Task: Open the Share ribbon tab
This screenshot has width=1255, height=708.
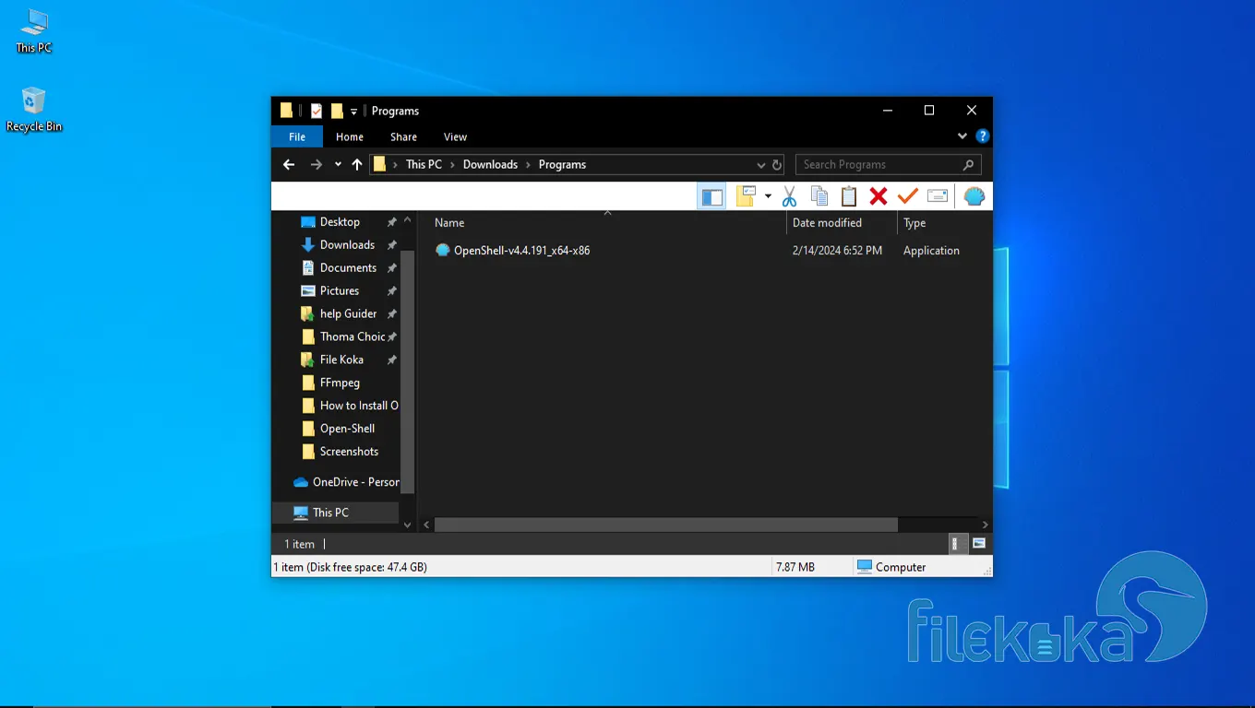Action: coord(403,136)
